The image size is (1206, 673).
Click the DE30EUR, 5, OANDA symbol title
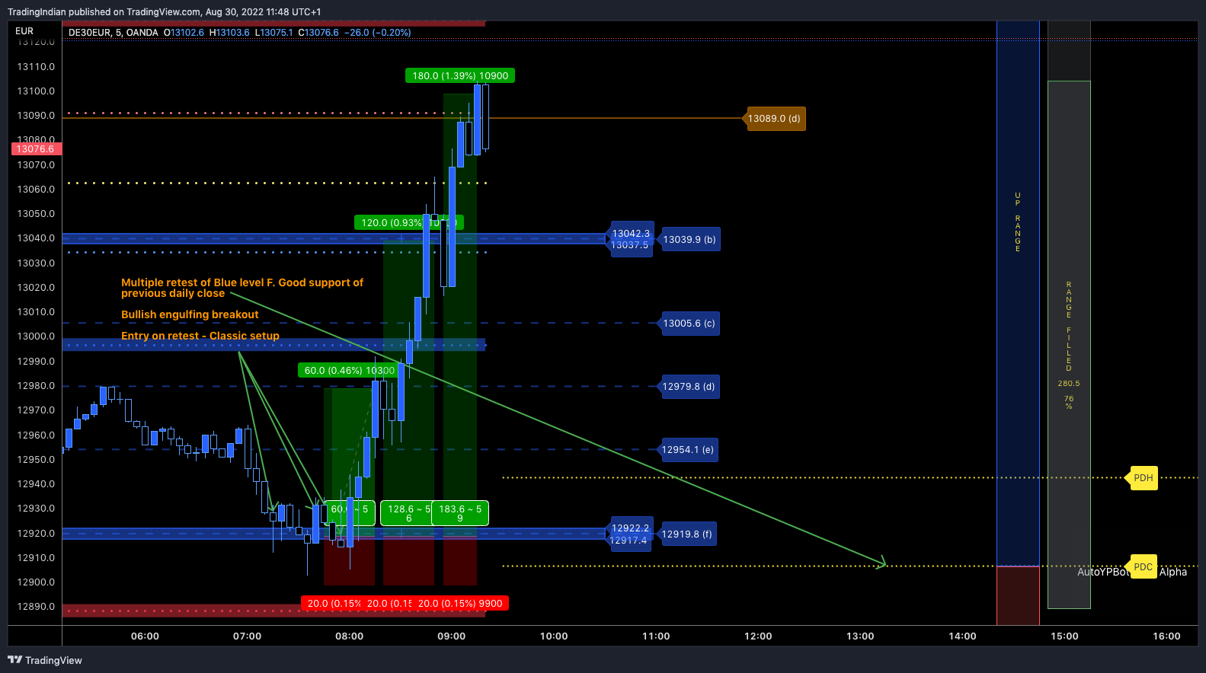pyautogui.click(x=113, y=33)
